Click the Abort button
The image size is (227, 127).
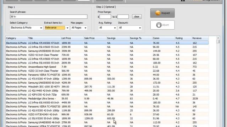(162, 25)
